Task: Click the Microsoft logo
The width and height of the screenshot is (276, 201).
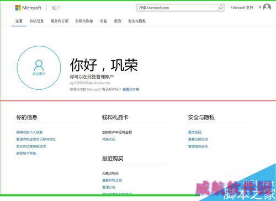Action: click(x=28, y=8)
